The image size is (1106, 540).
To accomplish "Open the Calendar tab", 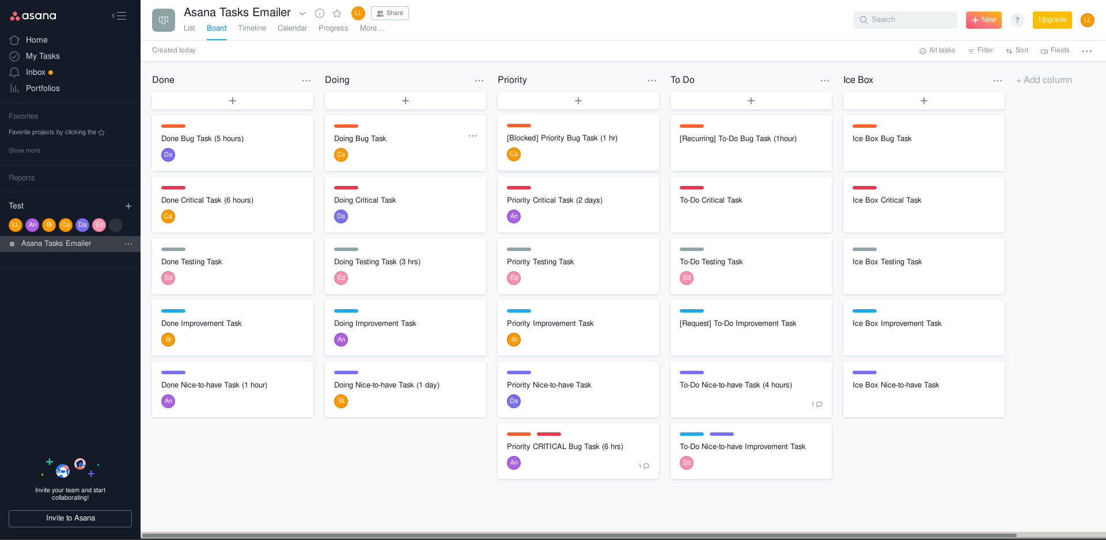I will click(292, 28).
